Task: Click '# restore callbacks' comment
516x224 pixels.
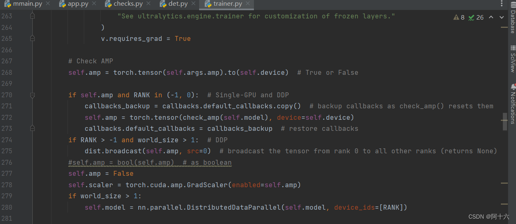Action: pos(320,128)
